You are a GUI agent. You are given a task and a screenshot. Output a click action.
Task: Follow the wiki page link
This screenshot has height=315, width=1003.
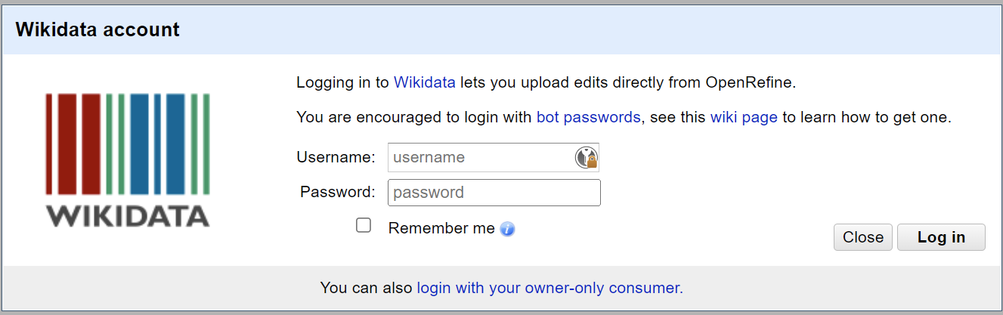pyautogui.click(x=744, y=118)
